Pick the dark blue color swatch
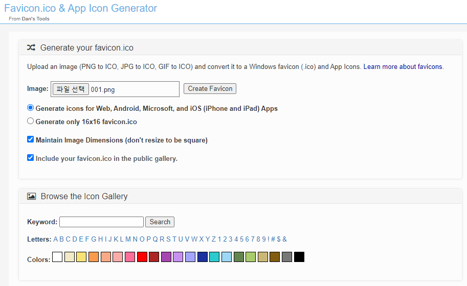 click(x=203, y=257)
